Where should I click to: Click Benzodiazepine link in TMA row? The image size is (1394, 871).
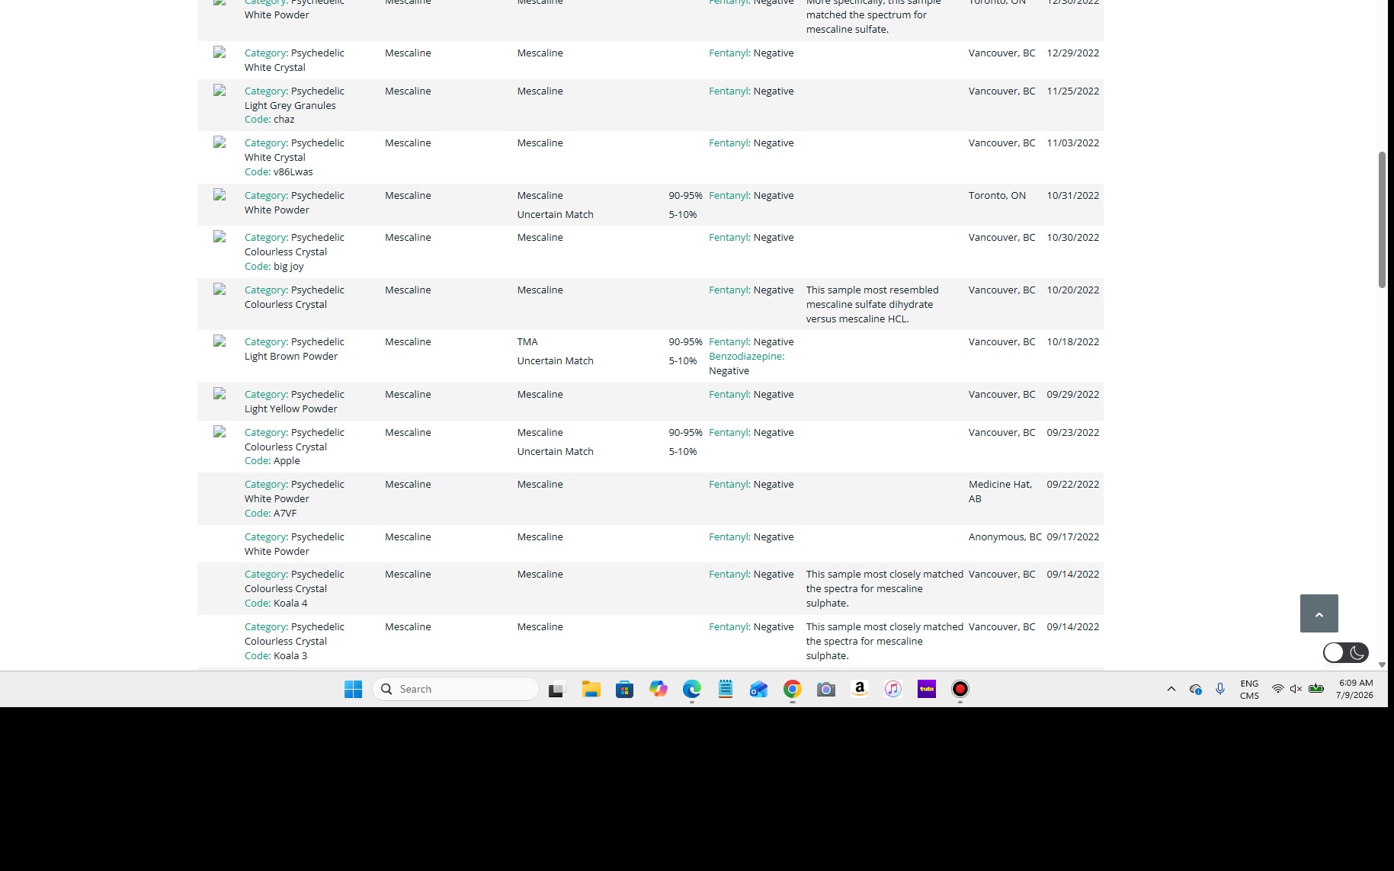pyautogui.click(x=746, y=356)
